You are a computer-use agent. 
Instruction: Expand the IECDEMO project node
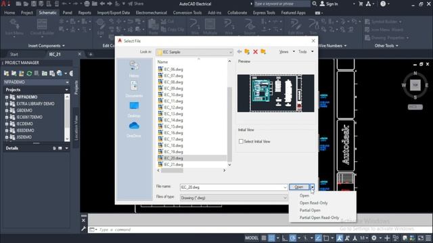point(7,124)
